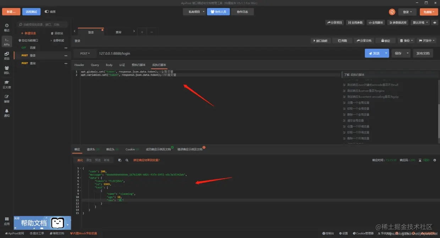This screenshot has width=440, height=238.
Task: Open the 查询 request tab
Action: (119, 32)
